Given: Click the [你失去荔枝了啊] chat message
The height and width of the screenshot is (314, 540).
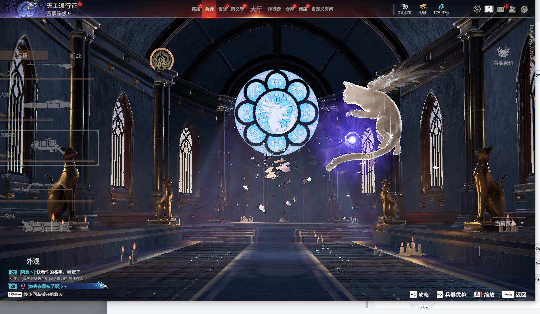Looking at the screenshot, I should 47,286.
